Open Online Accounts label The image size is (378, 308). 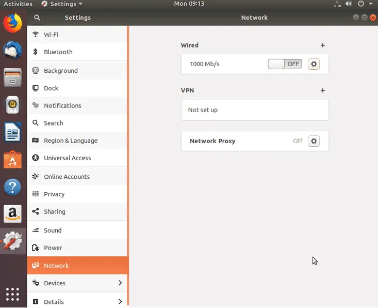pyautogui.click(x=67, y=177)
